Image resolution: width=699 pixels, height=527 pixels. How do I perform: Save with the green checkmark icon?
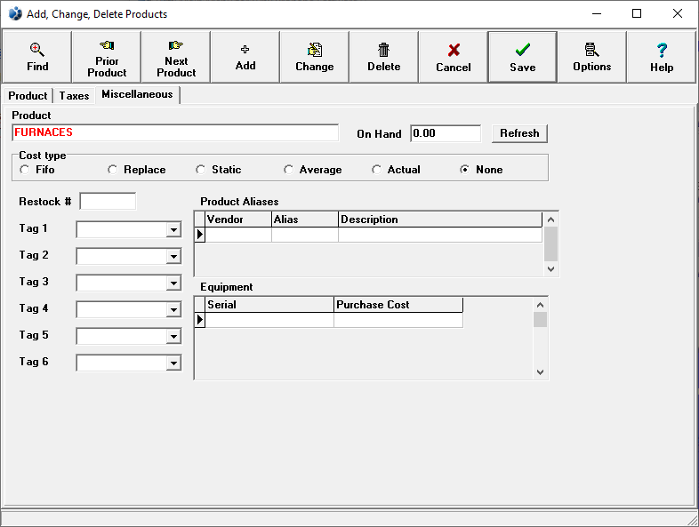coord(523,50)
